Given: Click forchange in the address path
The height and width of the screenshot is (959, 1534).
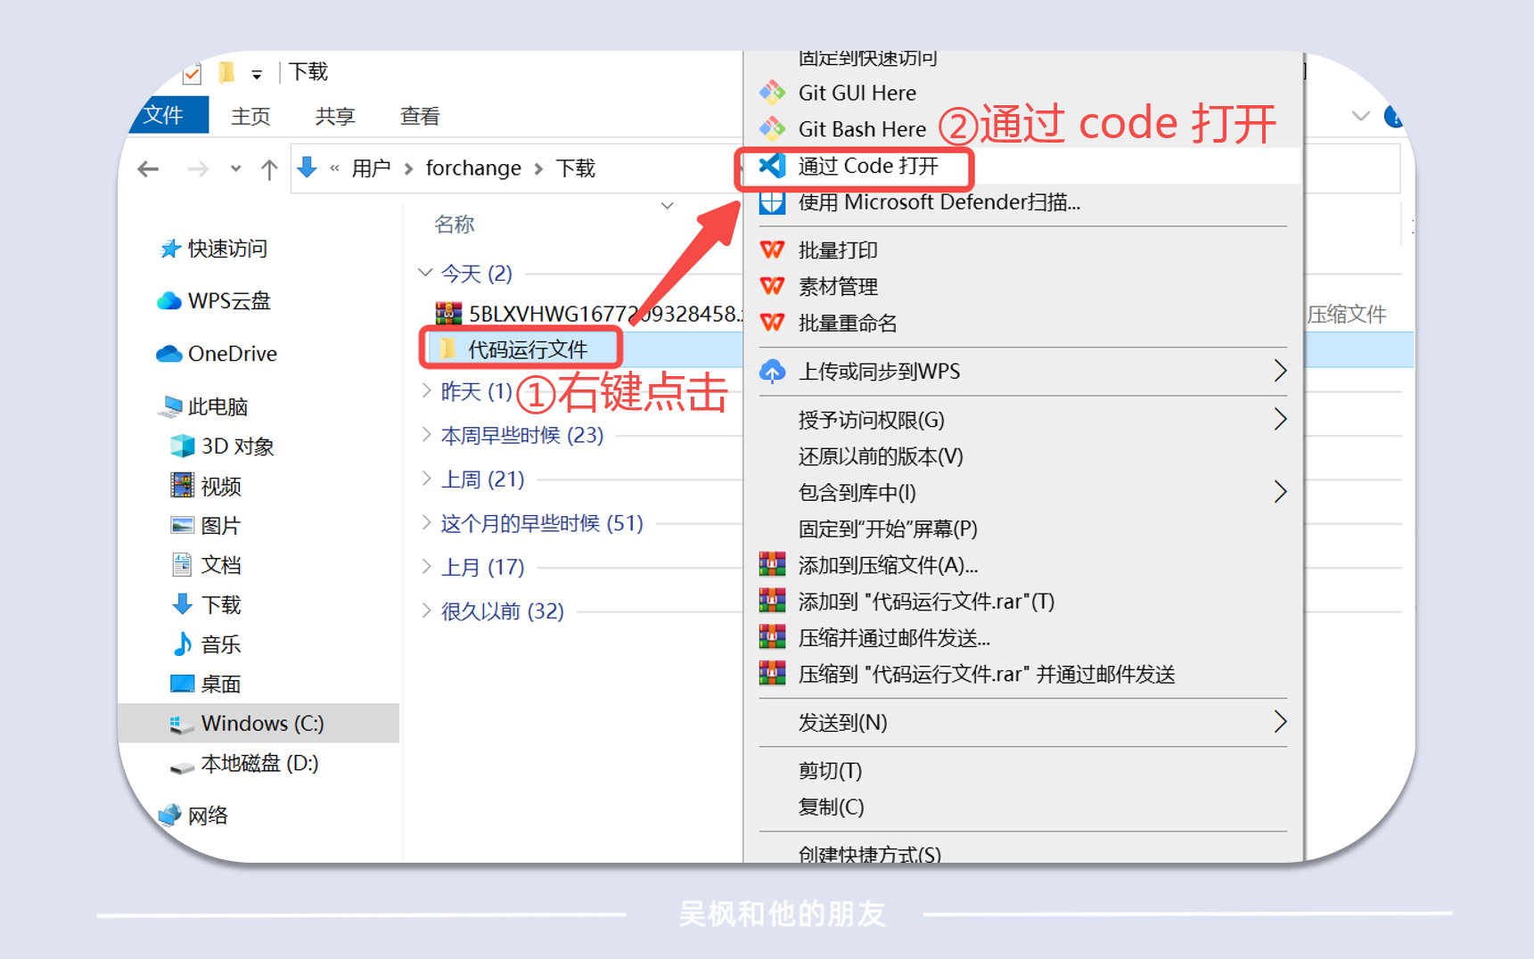Looking at the screenshot, I should (x=473, y=168).
